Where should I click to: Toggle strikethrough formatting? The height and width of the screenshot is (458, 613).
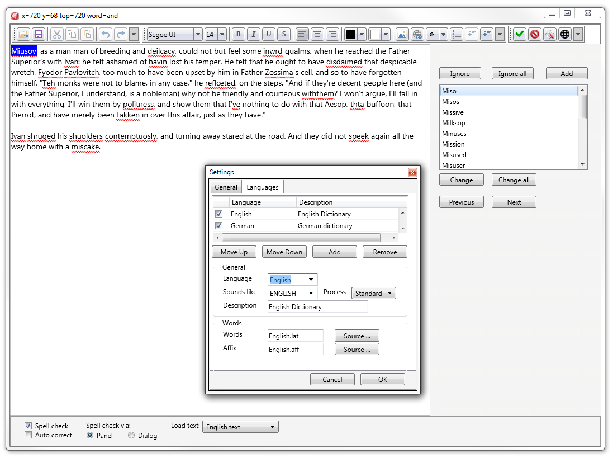coord(284,35)
